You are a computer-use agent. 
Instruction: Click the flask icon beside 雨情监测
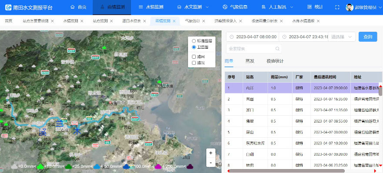tap(102, 7)
